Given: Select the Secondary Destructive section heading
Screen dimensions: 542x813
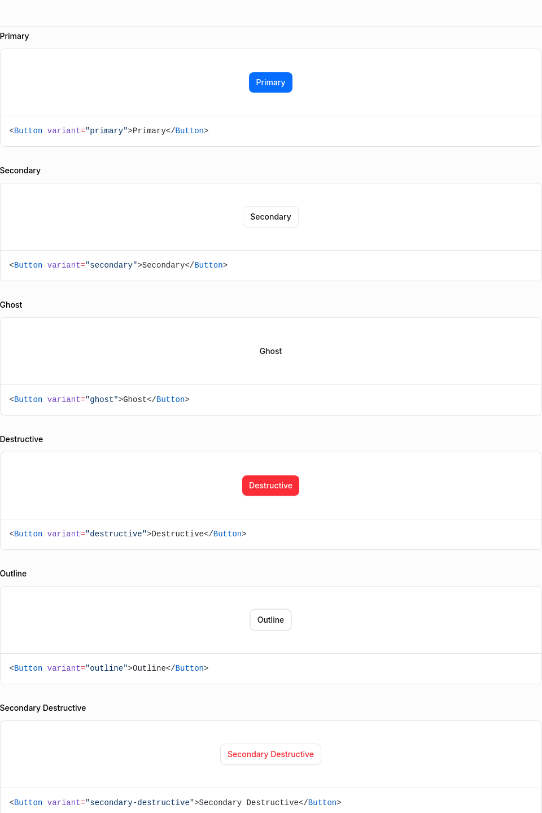Looking at the screenshot, I should coord(43,708).
